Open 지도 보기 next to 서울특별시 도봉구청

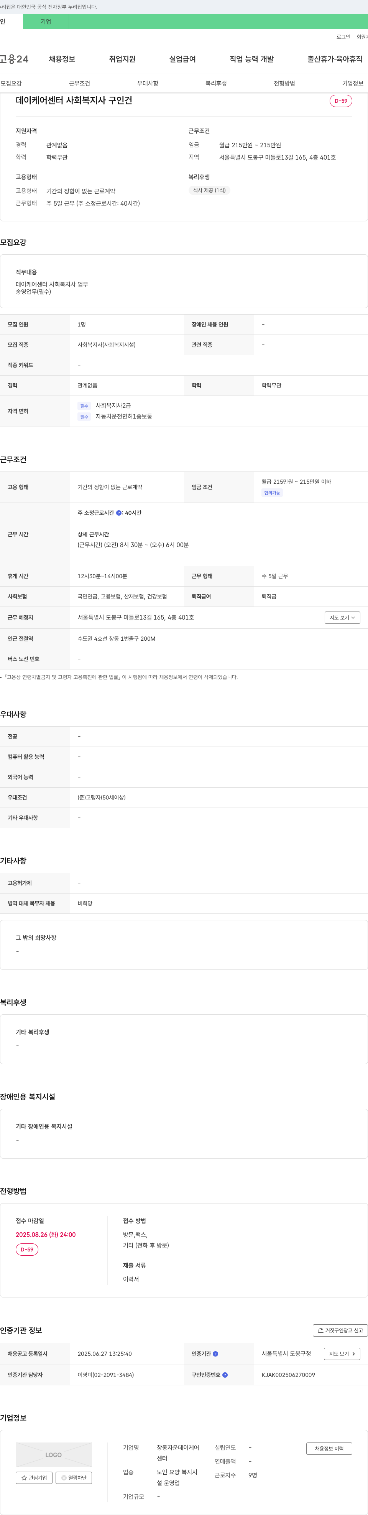342,1354
